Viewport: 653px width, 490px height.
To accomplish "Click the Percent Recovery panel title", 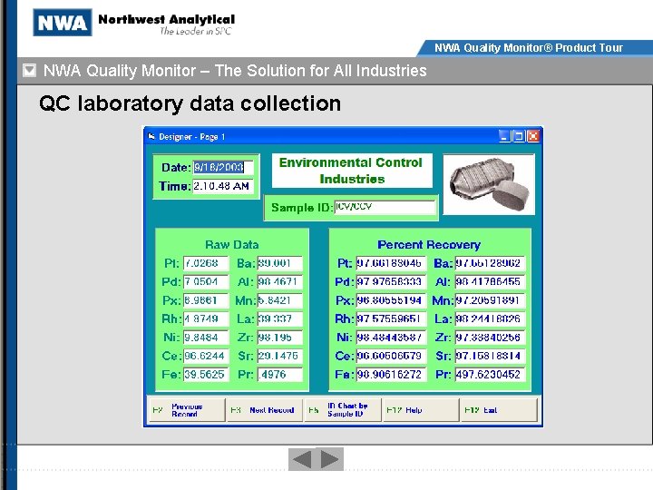I will click(429, 245).
